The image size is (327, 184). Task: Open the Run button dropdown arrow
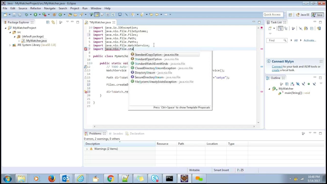point(40,15)
